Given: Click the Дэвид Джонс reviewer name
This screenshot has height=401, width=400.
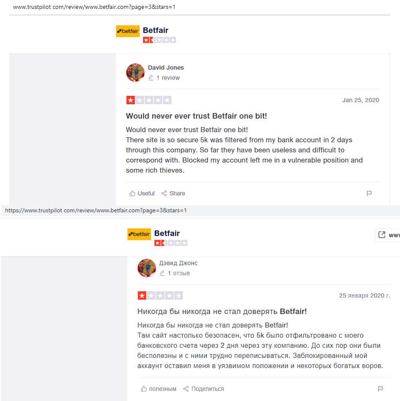Looking at the screenshot, I should (178, 263).
